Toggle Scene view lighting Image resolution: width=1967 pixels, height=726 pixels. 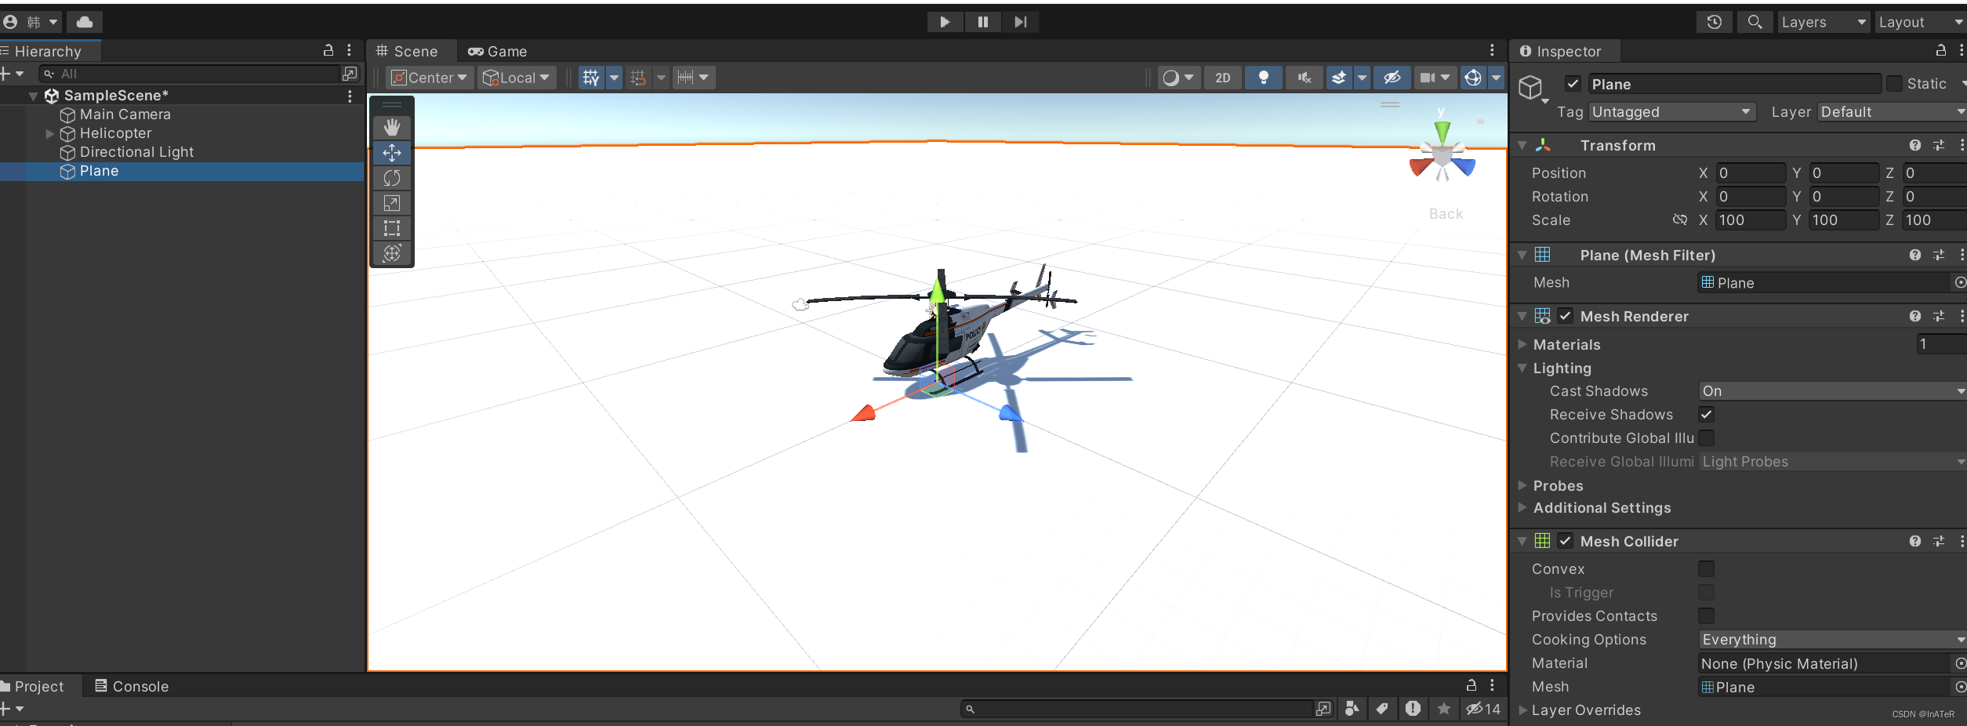point(1263,77)
